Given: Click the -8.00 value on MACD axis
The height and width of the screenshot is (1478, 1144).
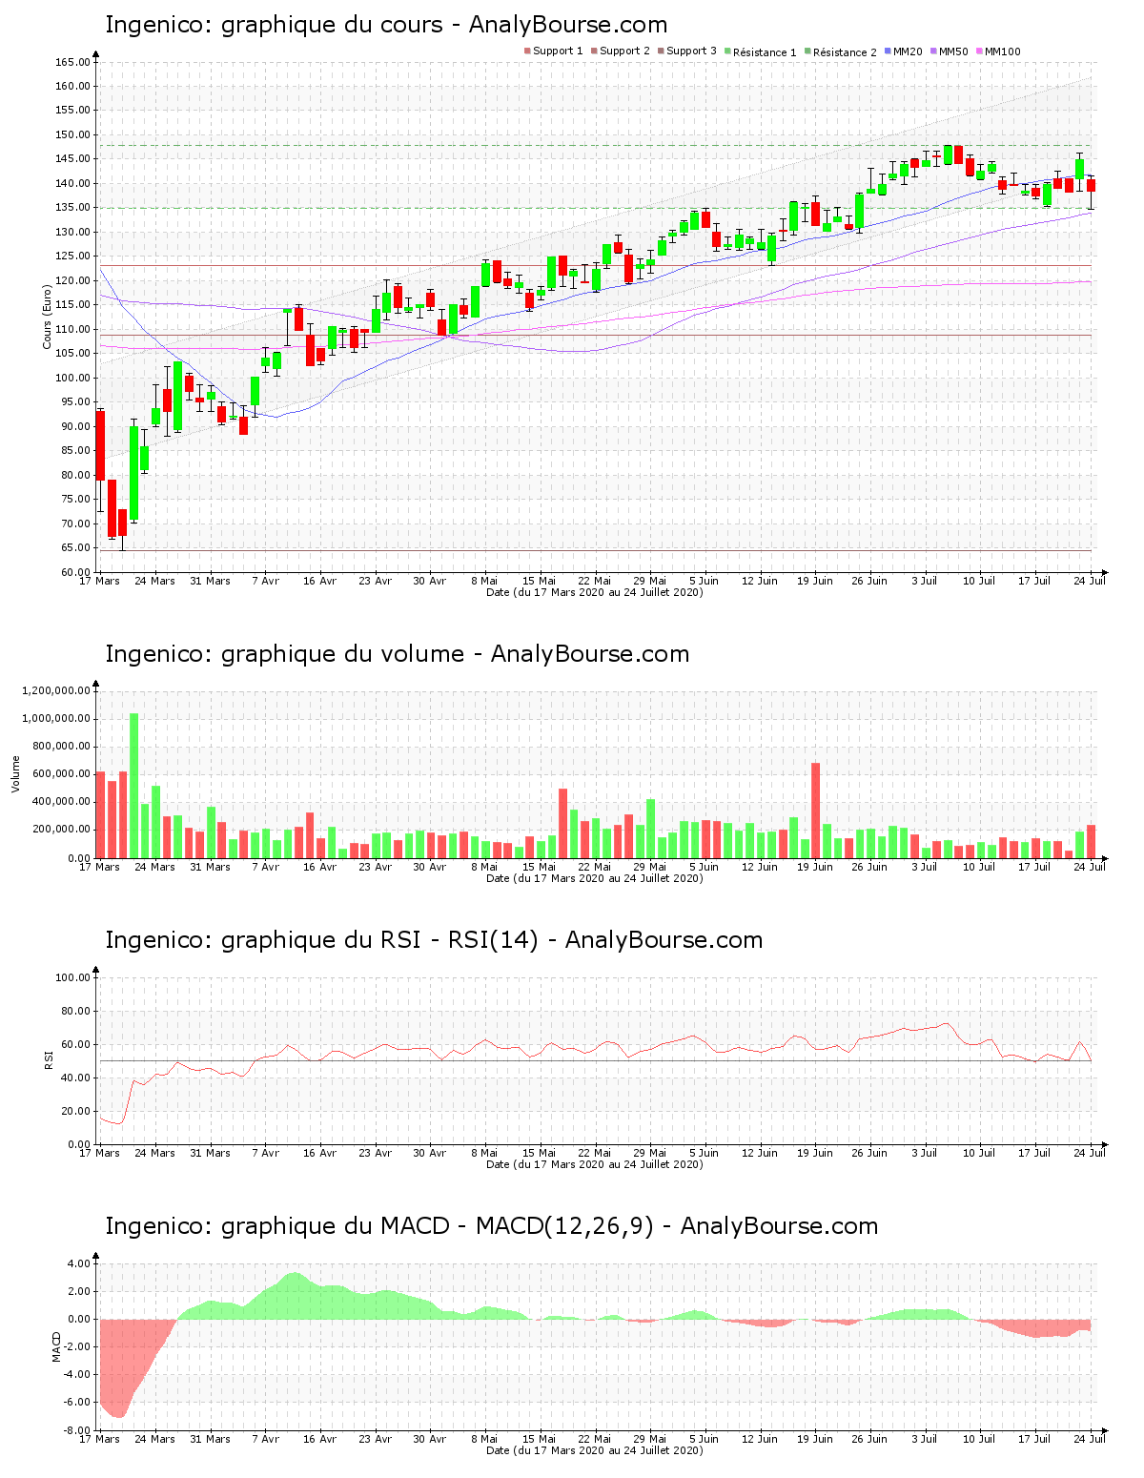Looking at the screenshot, I should click(77, 1430).
